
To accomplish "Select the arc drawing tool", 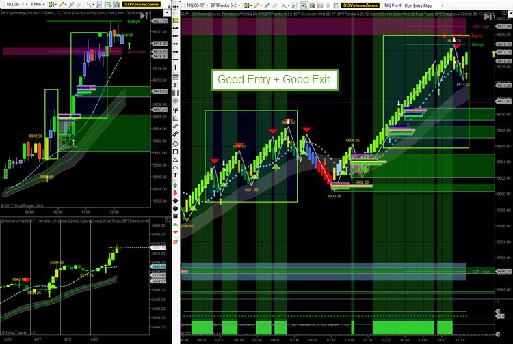I will tap(175, 167).
